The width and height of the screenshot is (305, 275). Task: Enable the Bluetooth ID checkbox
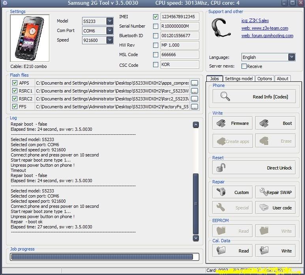[x=155, y=36]
